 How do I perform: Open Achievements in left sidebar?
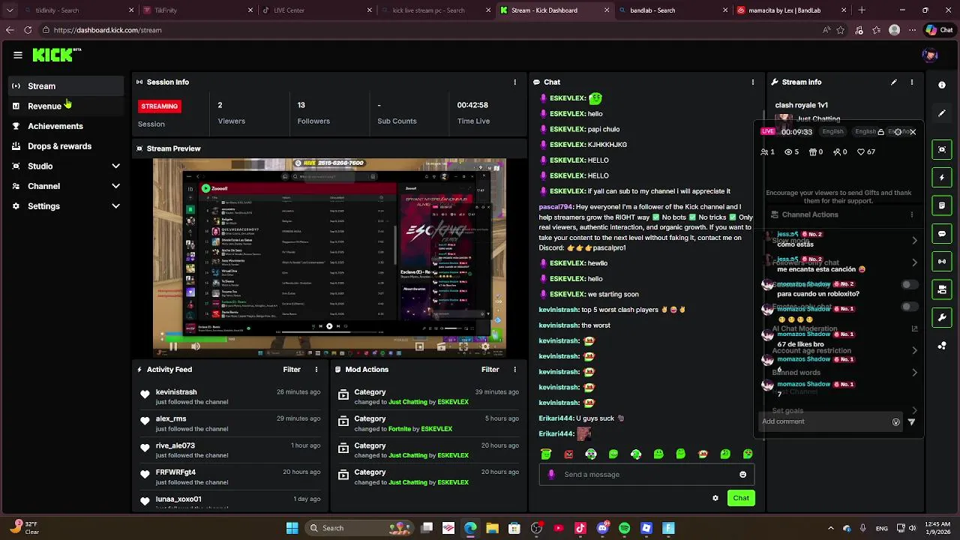(66, 126)
